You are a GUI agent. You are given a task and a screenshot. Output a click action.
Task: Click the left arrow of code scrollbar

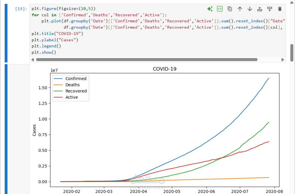(x=33, y=60)
